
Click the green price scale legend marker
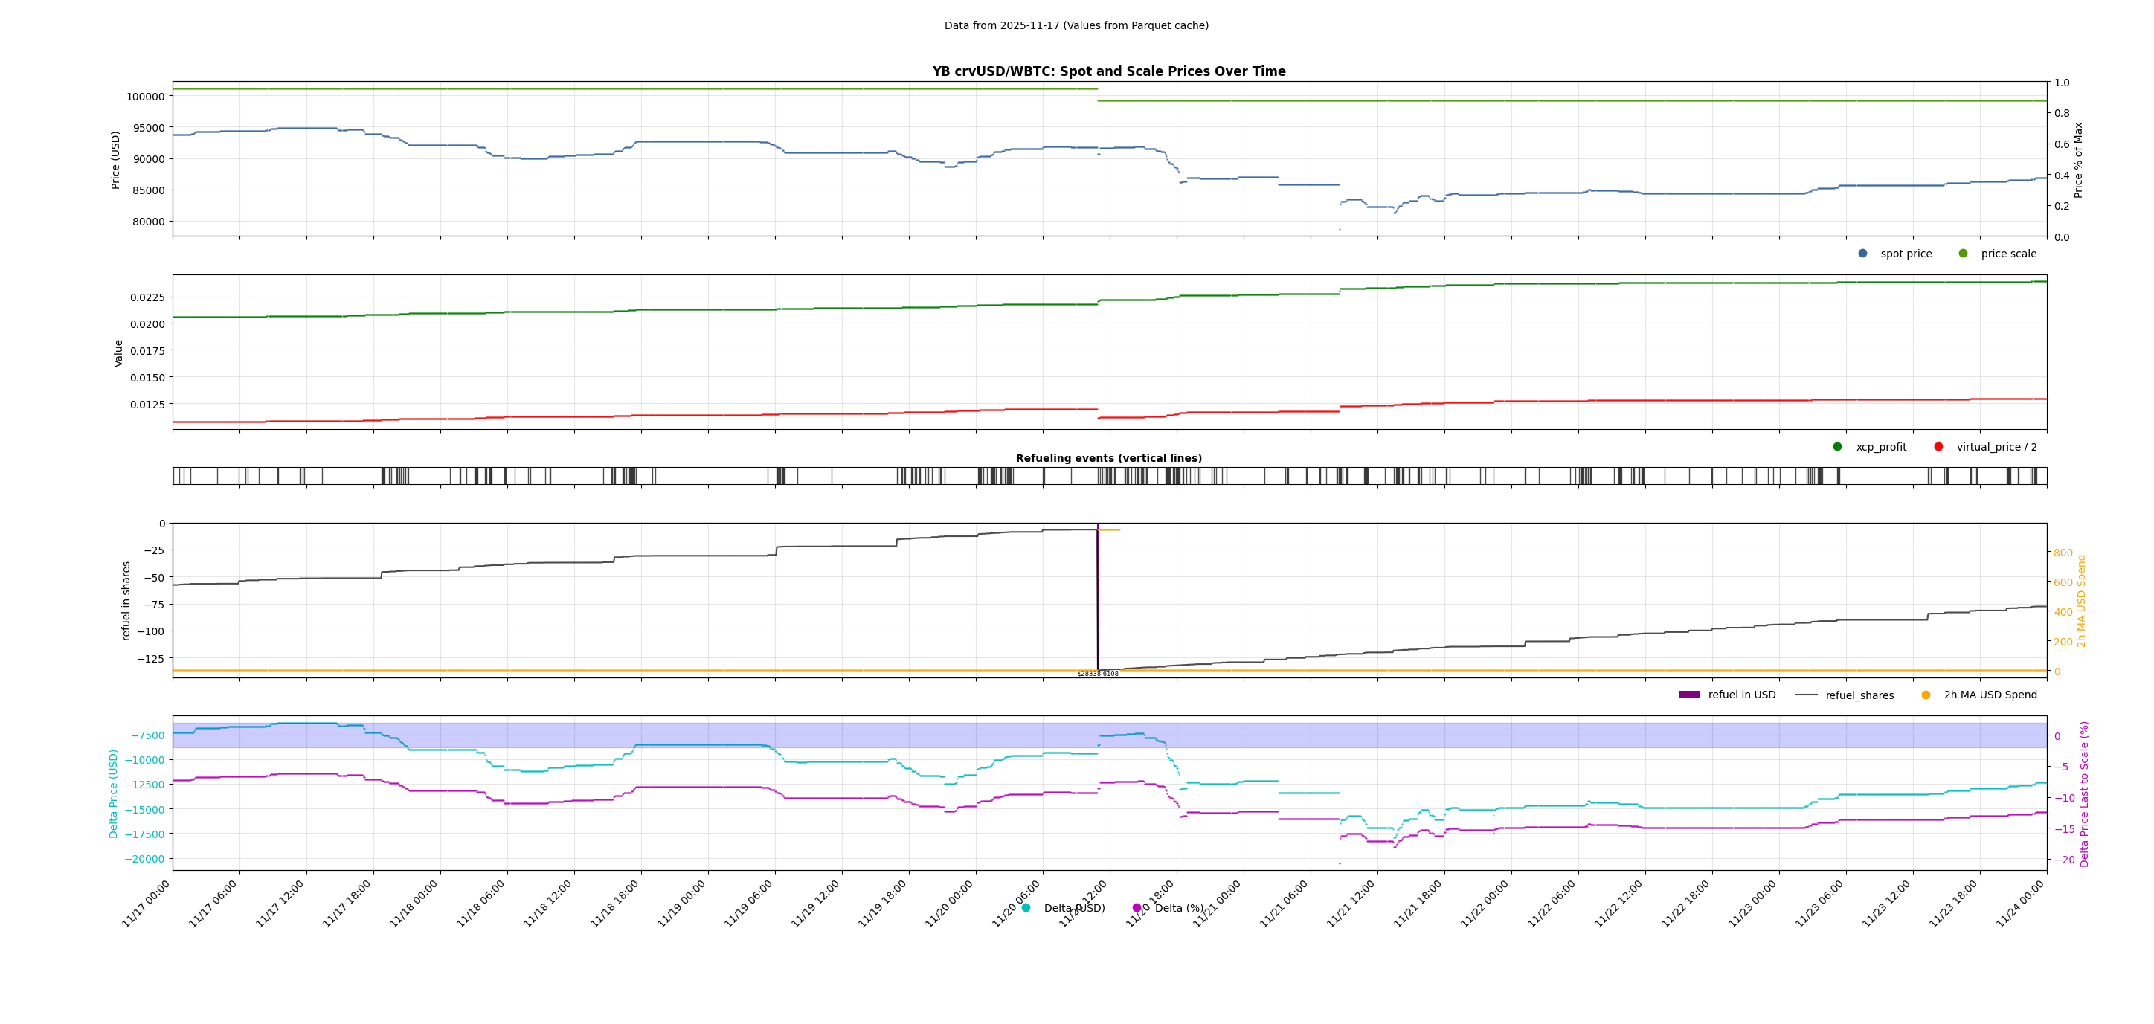coord(1964,254)
